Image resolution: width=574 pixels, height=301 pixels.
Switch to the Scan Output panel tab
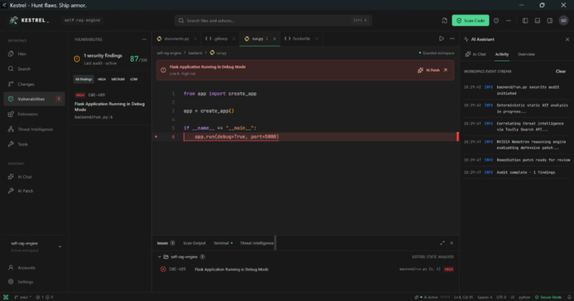pyautogui.click(x=194, y=243)
